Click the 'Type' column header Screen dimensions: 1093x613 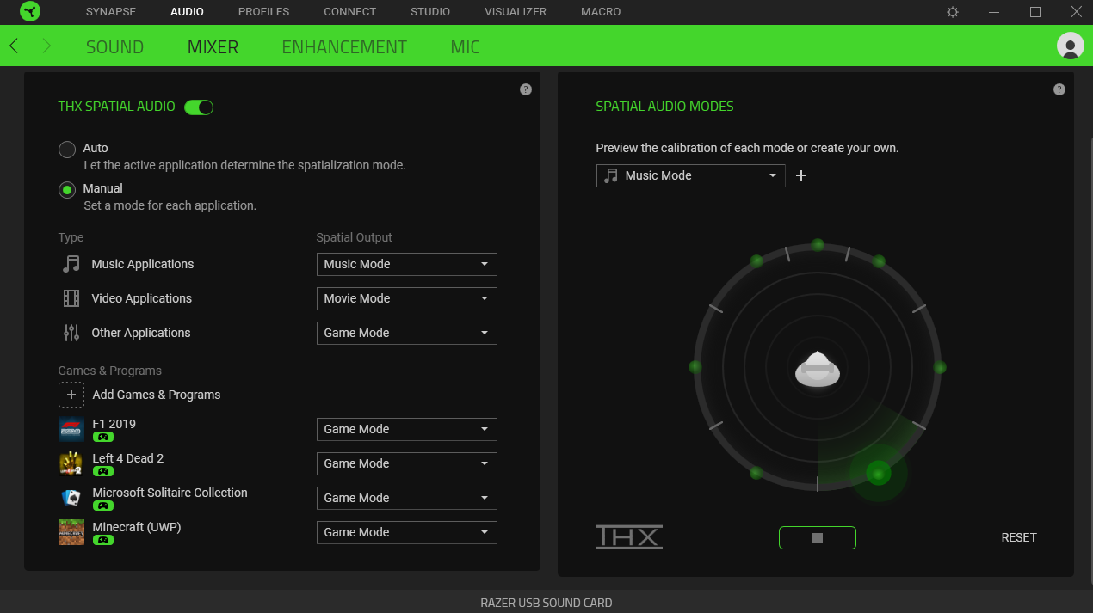tap(71, 237)
